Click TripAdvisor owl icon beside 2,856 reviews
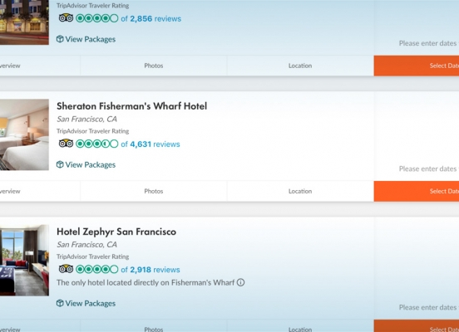The image size is (459, 332). (x=66, y=18)
